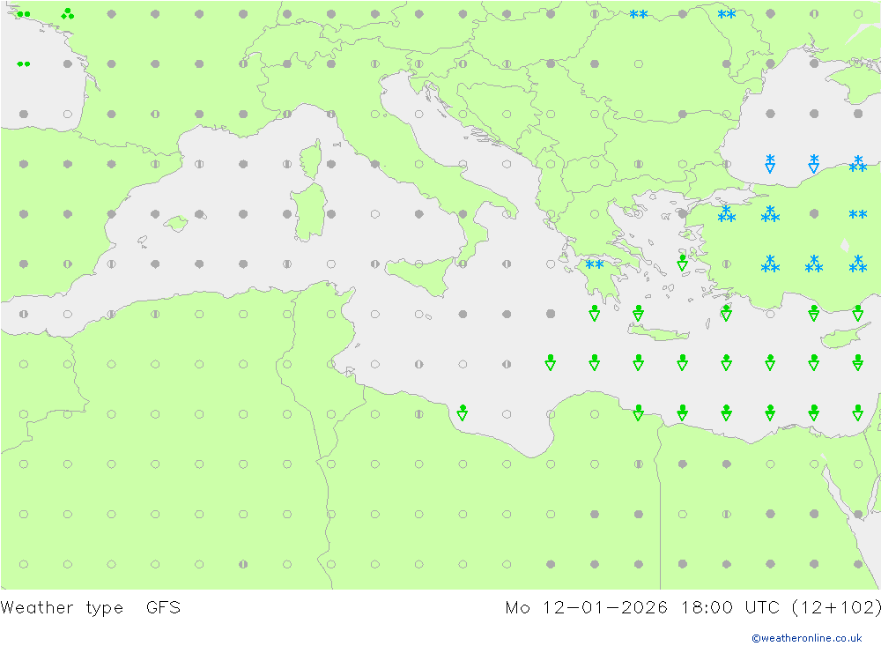881x646 pixels.
Task: Click the 'Weather type' caption text
Action: pos(62,608)
